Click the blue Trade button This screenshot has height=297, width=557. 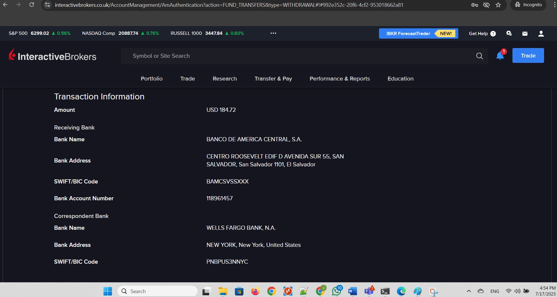point(528,55)
